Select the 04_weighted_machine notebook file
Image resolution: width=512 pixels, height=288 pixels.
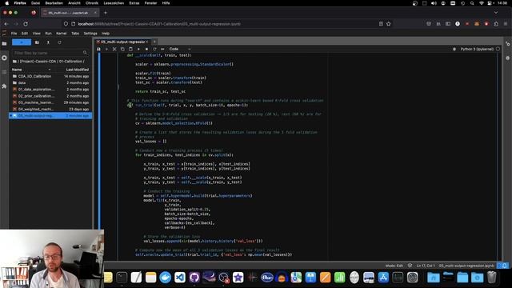[50, 109]
